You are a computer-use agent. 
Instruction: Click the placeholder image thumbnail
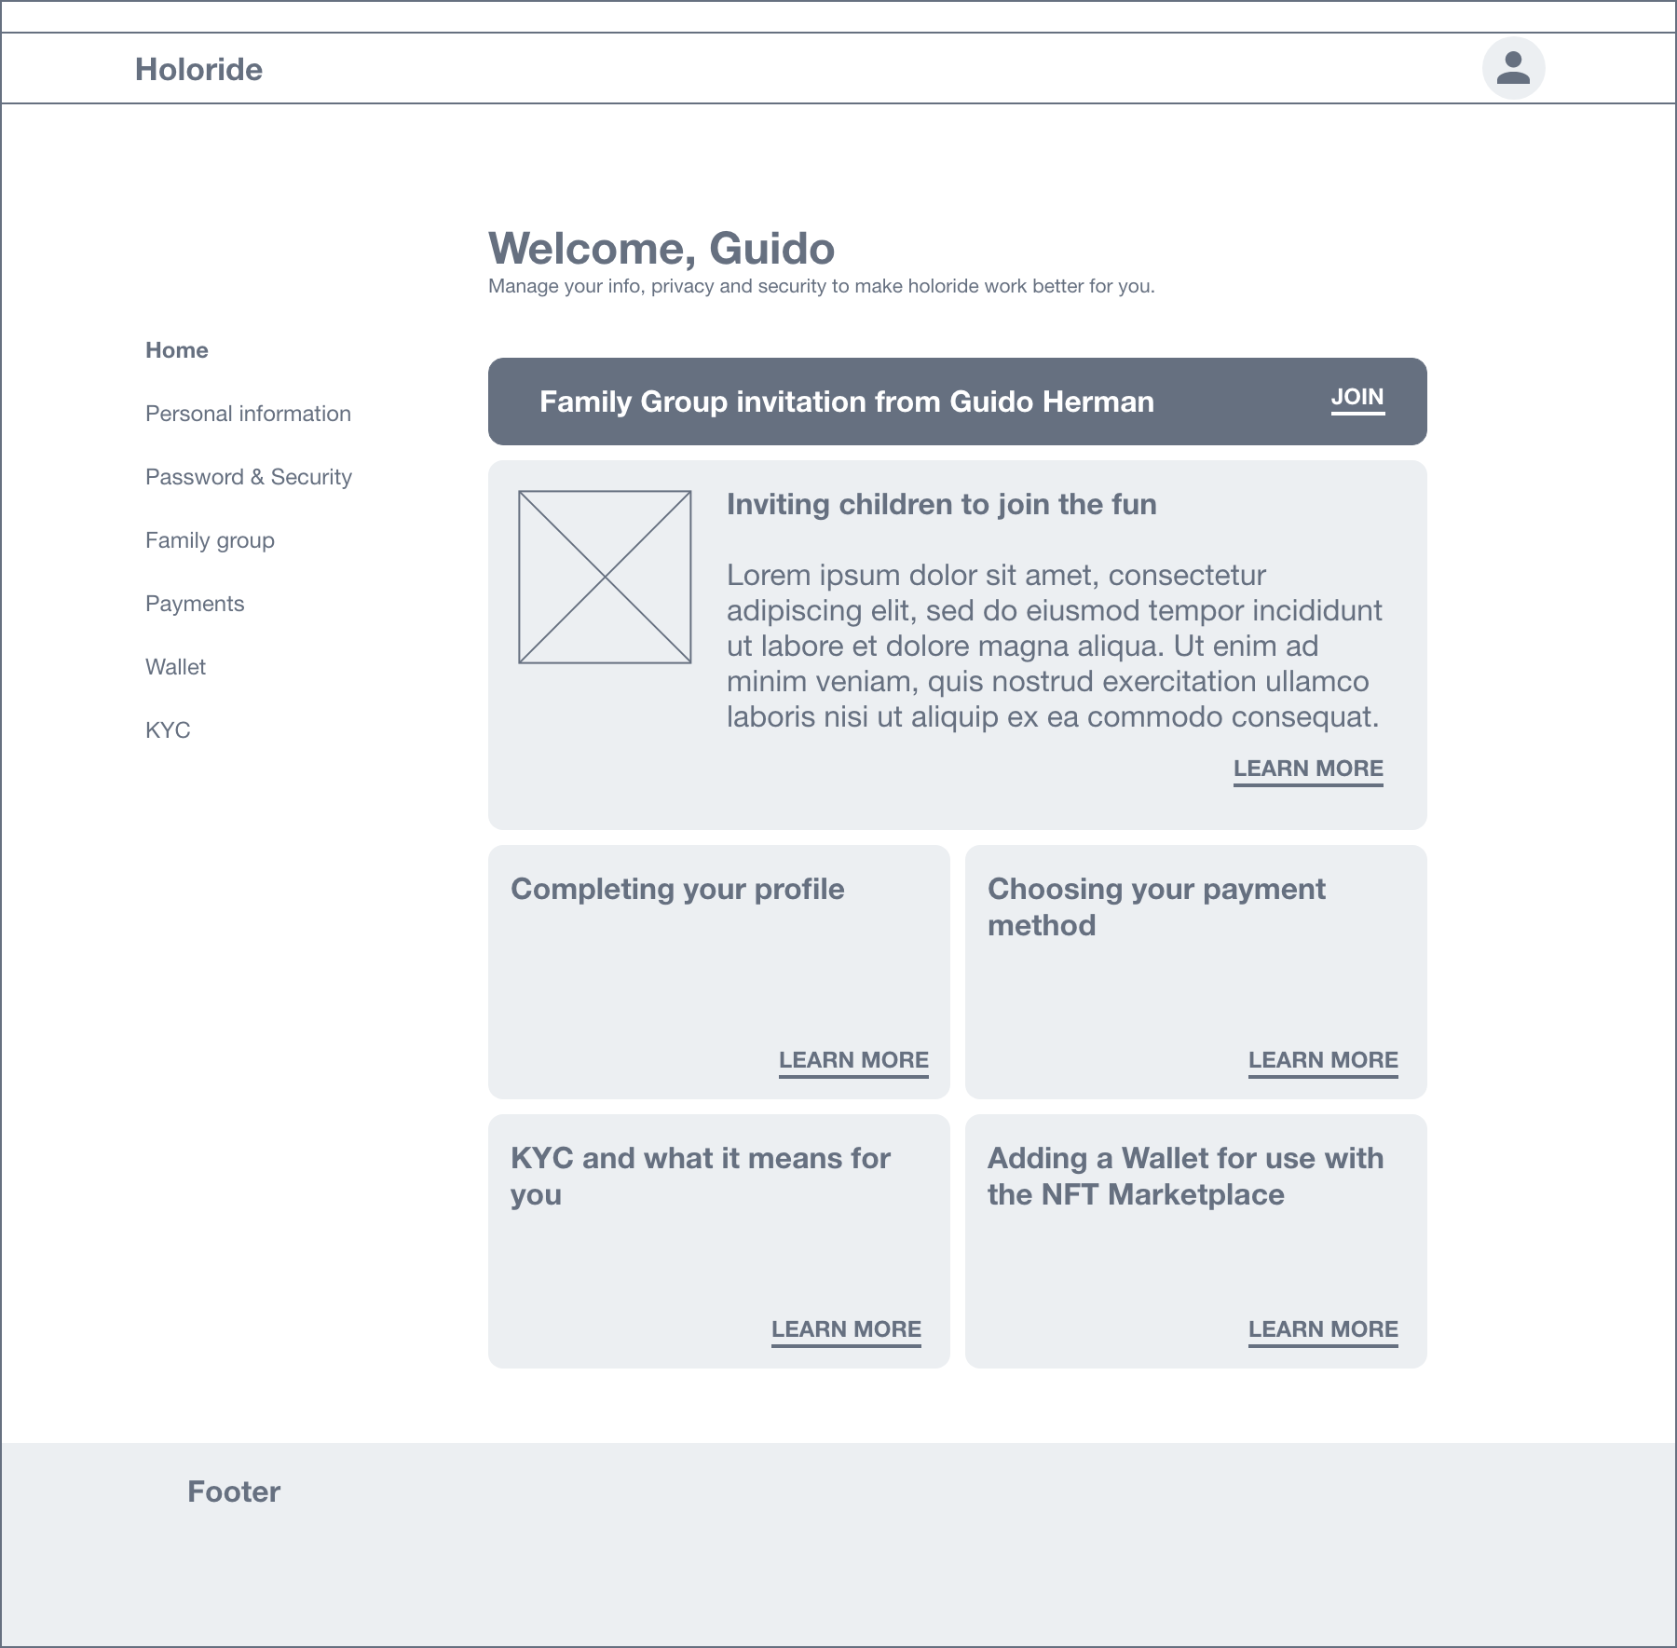pyautogui.click(x=605, y=577)
